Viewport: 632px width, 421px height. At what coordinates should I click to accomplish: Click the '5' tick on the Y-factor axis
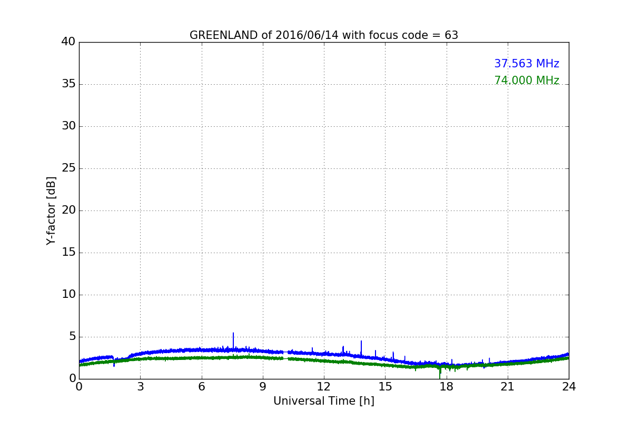click(x=72, y=336)
